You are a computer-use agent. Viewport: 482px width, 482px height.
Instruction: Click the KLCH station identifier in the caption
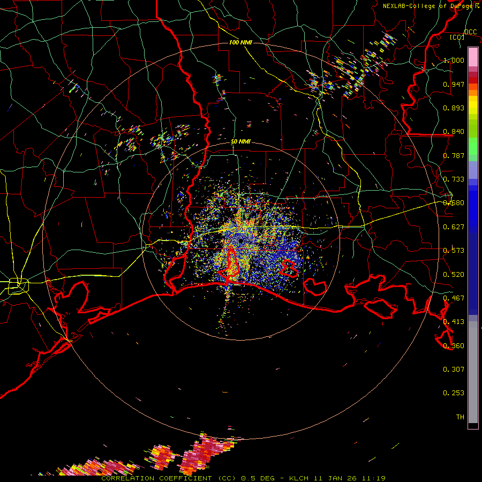click(299, 478)
